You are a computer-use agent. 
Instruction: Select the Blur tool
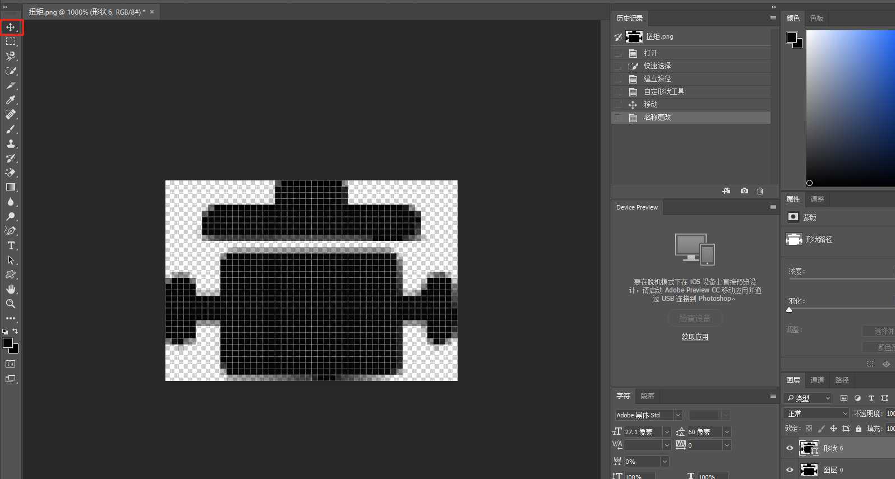(11, 202)
